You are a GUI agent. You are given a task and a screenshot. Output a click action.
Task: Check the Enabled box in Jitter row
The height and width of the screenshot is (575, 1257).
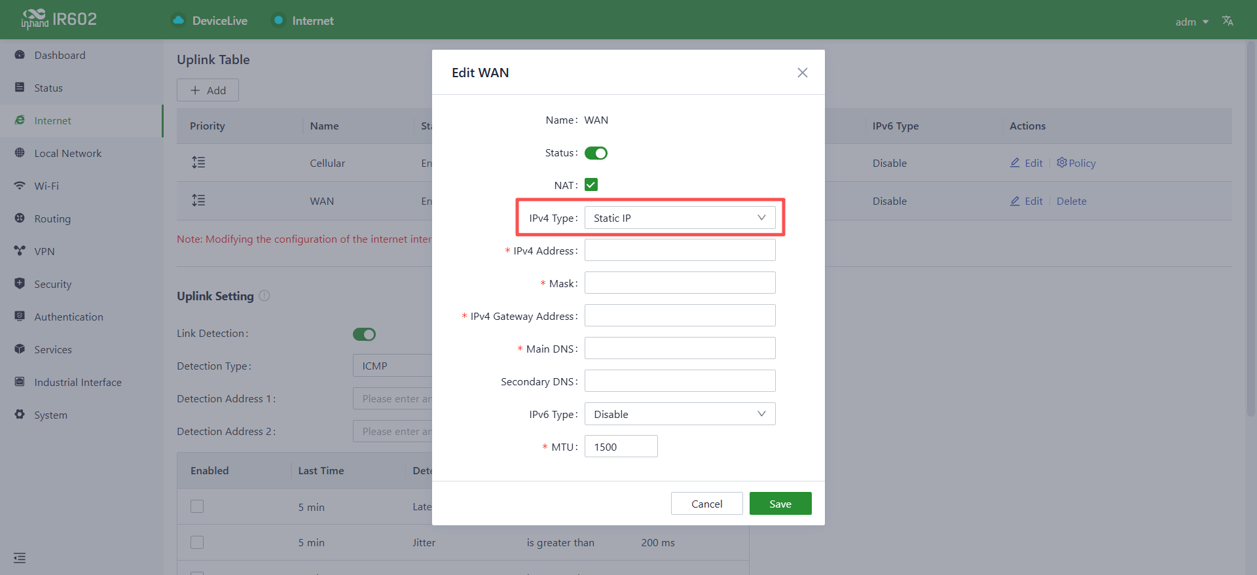point(197,542)
